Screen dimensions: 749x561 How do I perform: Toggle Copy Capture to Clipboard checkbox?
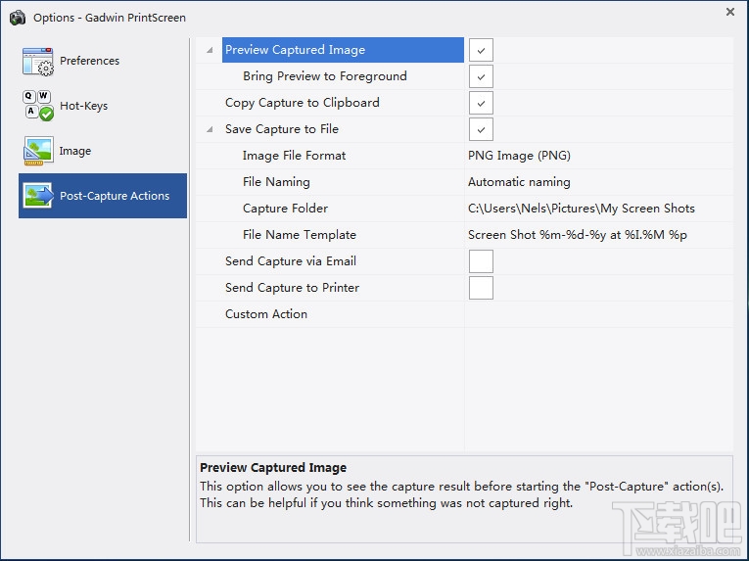pos(481,103)
